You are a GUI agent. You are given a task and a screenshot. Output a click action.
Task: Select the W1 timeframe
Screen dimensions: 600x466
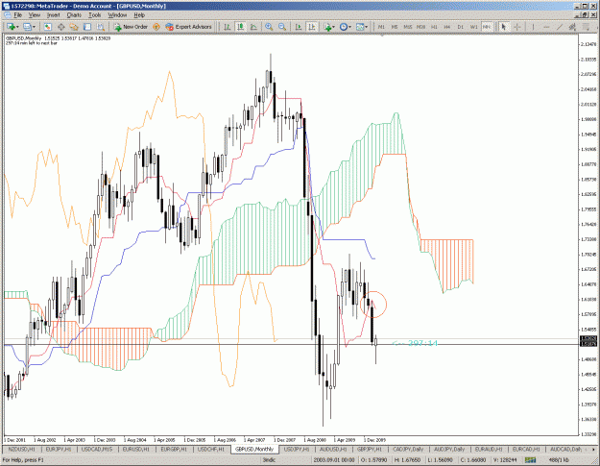coord(473,27)
